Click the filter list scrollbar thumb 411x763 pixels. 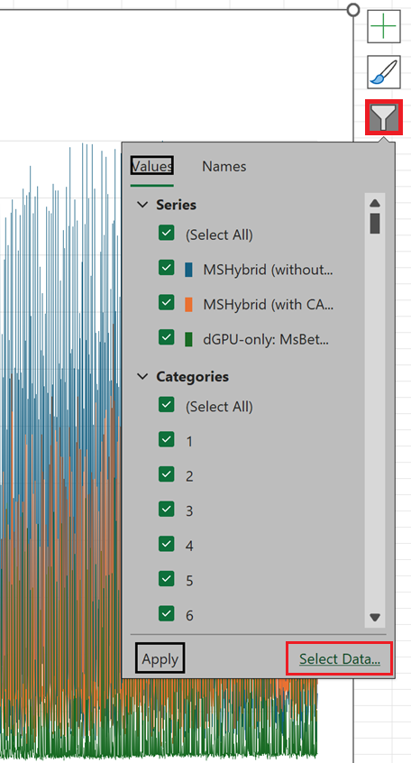tap(375, 224)
